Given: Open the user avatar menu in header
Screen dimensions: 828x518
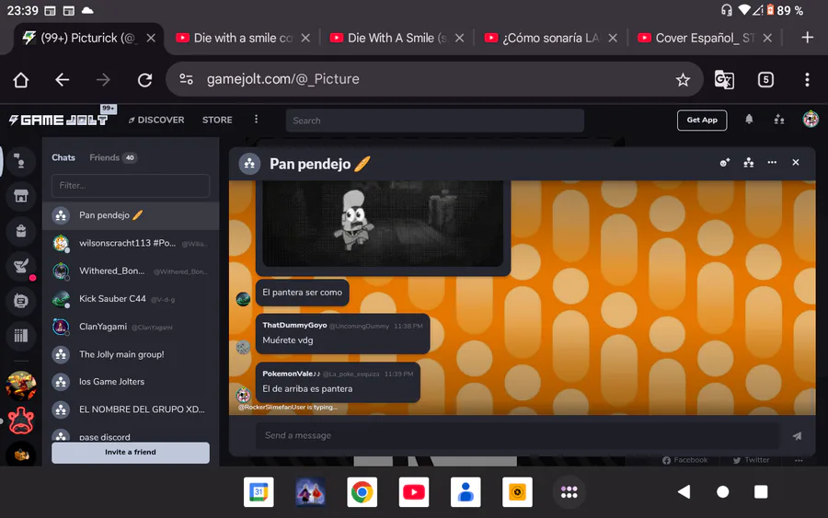Looking at the screenshot, I should point(810,120).
